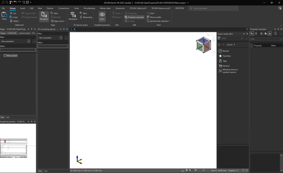283x173 pixels.
Task: Open the grid display dropdown in status bar
Action: coord(207,171)
